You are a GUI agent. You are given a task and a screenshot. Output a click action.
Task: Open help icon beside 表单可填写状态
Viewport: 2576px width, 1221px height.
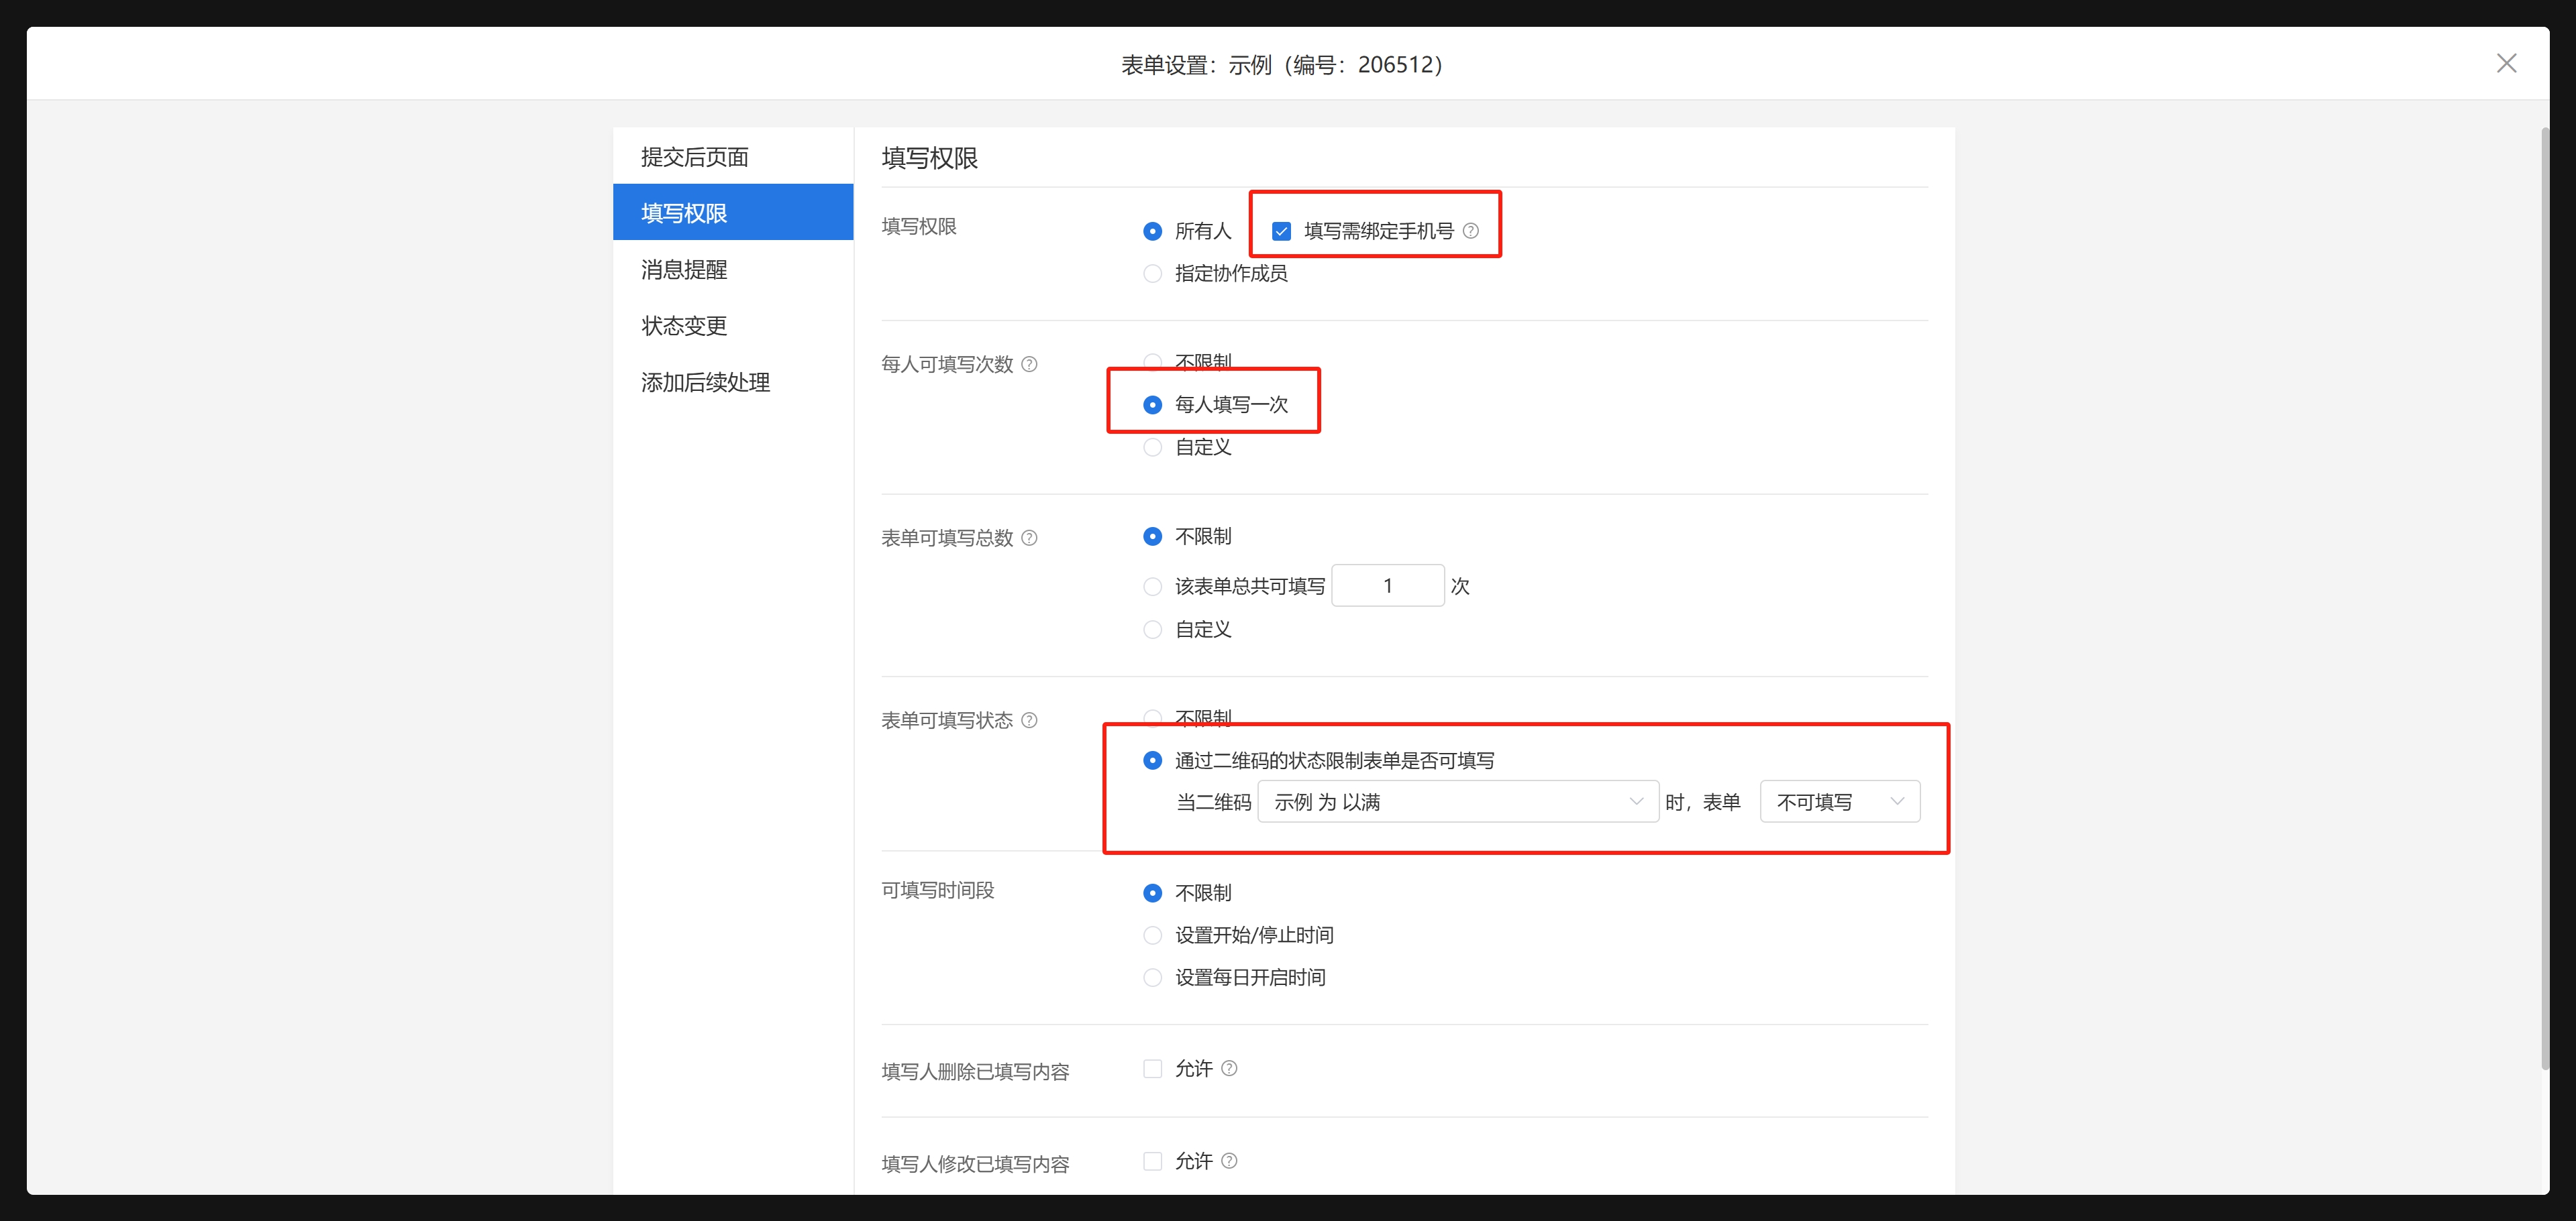(x=1029, y=720)
